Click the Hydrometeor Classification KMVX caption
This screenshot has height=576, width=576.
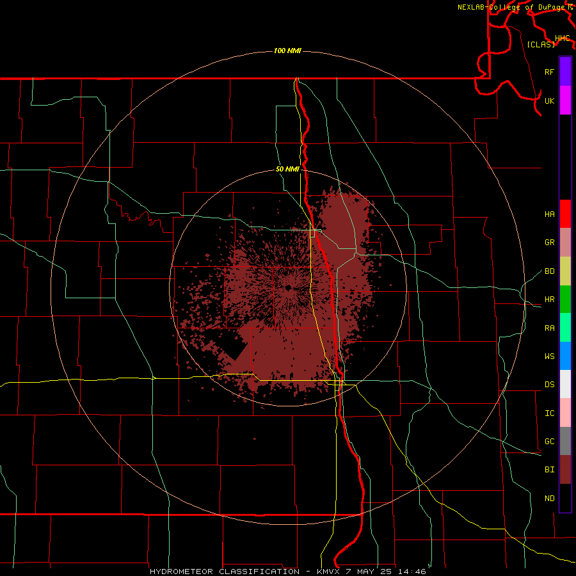[287, 572]
